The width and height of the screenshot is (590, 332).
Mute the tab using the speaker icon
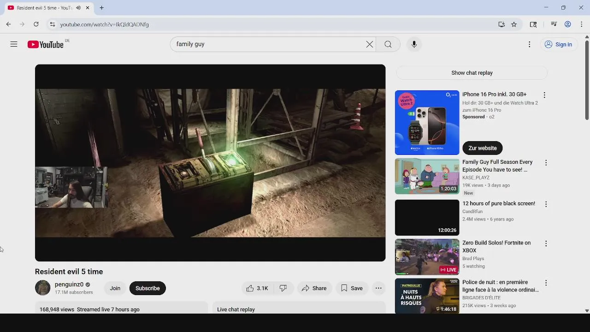pyautogui.click(x=78, y=8)
